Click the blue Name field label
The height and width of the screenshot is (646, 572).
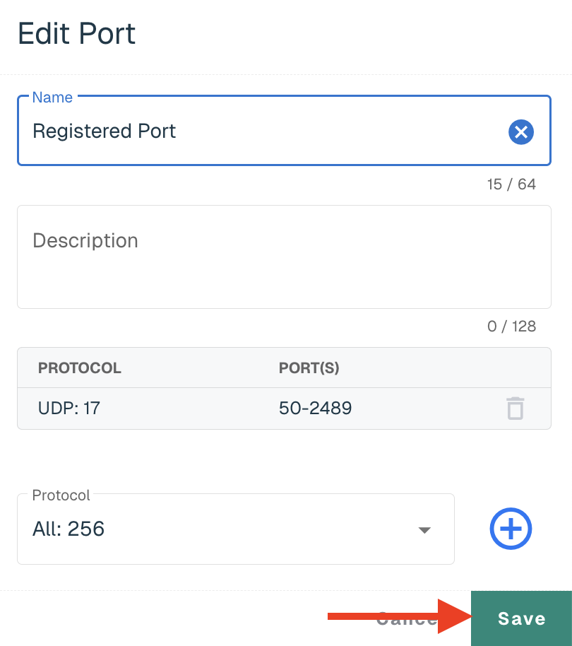pos(52,98)
